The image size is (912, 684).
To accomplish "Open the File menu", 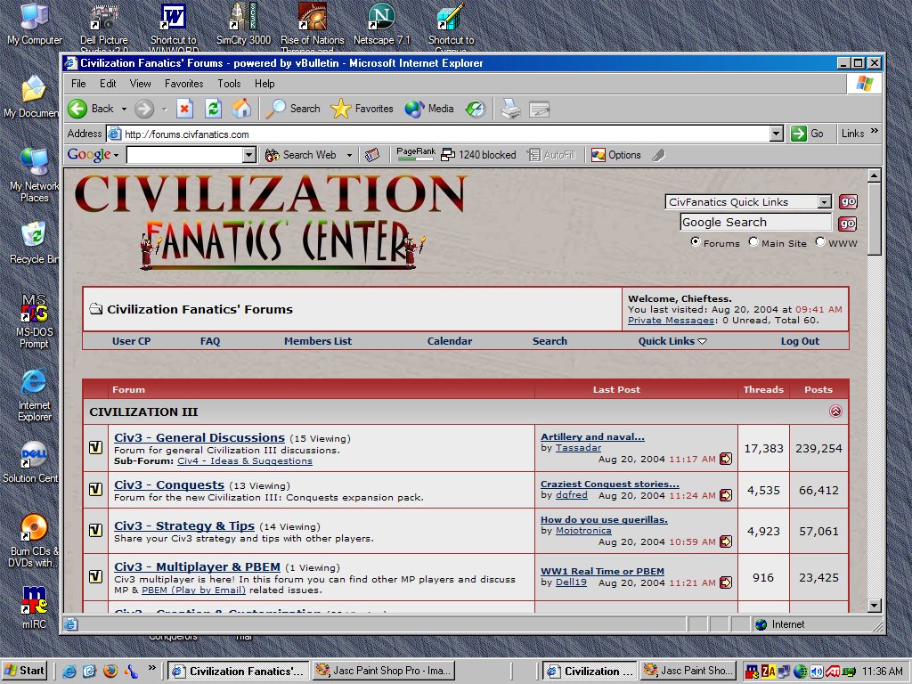I will 78,84.
